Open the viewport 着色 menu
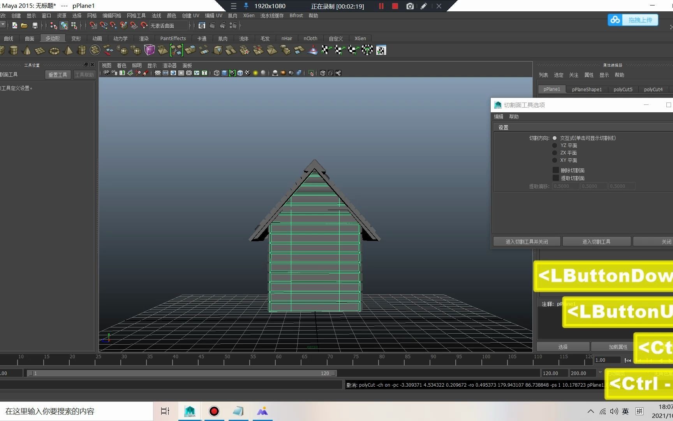 pos(122,65)
